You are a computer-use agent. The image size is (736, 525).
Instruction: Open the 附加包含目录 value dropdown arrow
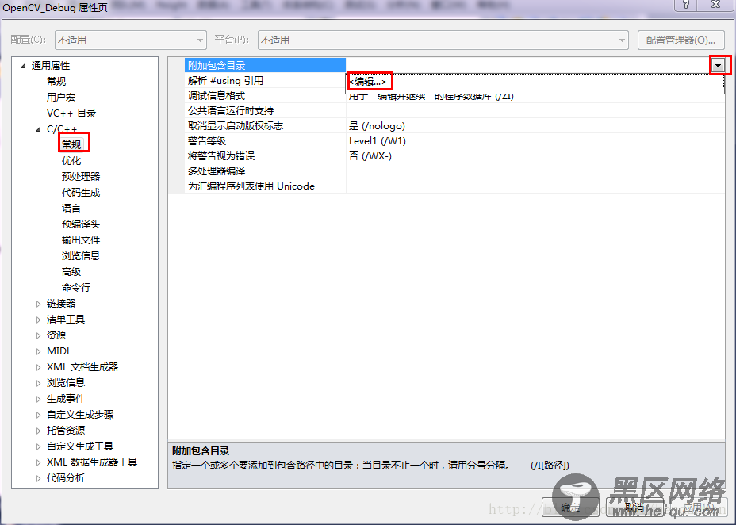tap(719, 66)
